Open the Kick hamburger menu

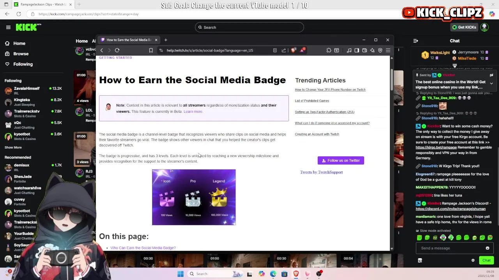click(8, 27)
